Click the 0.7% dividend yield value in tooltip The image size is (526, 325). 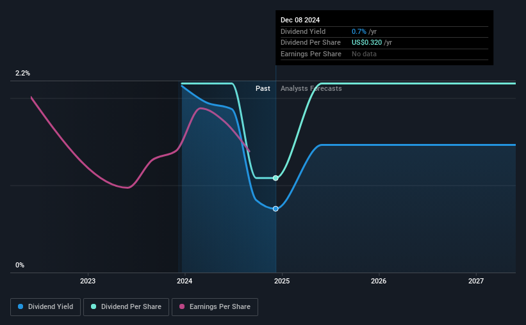point(359,31)
